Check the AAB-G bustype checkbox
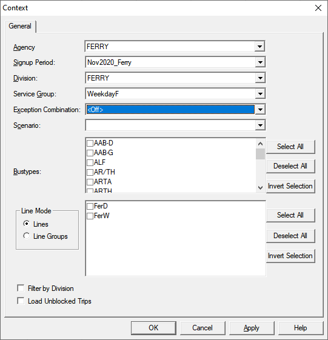The width and height of the screenshot is (328, 340). point(90,153)
